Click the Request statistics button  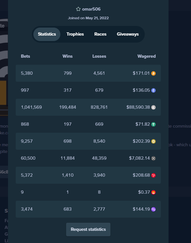(88, 230)
